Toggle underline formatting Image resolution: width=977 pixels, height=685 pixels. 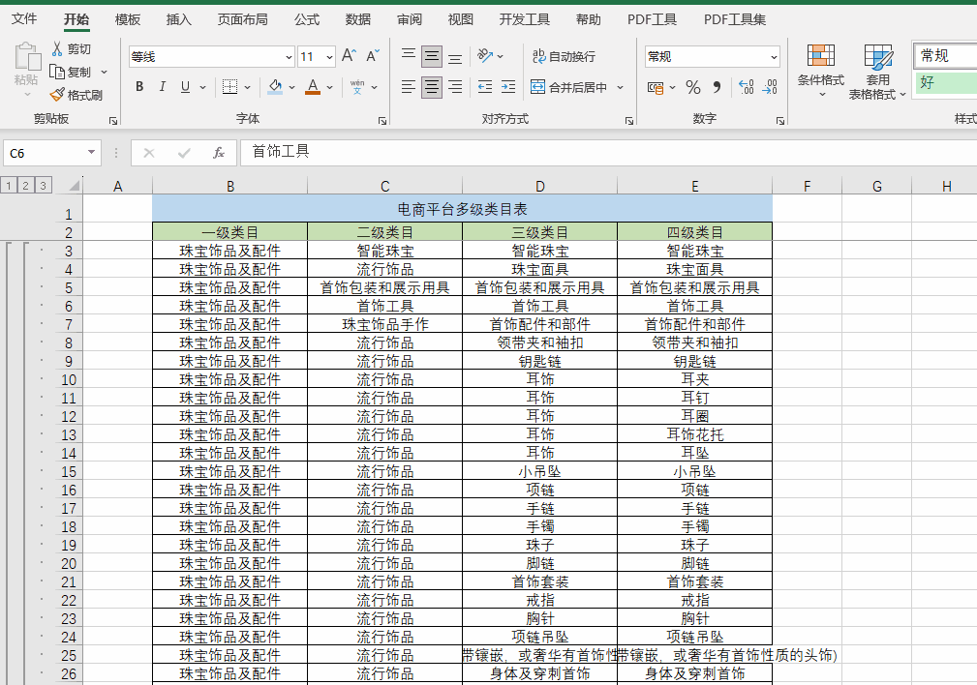click(x=185, y=86)
